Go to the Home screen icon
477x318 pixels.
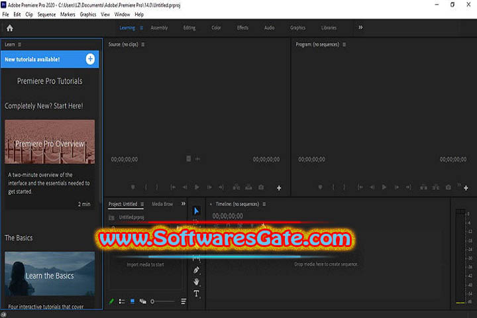(x=10, y=28)
